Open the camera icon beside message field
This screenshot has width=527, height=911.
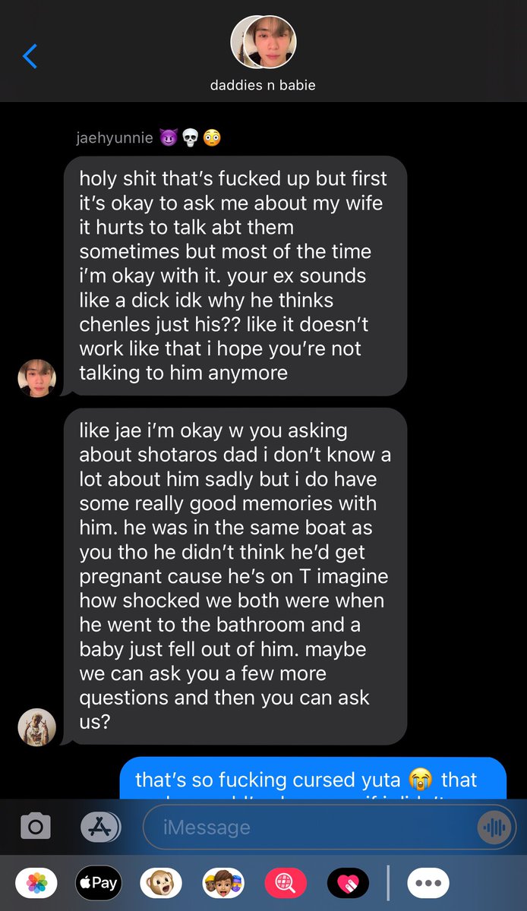36,826
